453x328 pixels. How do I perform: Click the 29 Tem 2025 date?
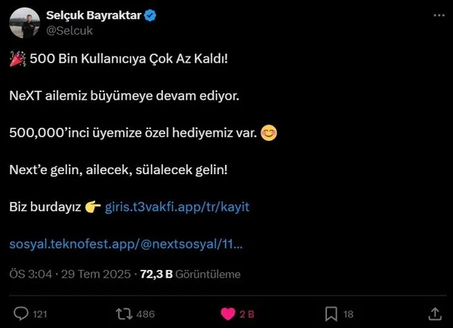coord(96,274)
